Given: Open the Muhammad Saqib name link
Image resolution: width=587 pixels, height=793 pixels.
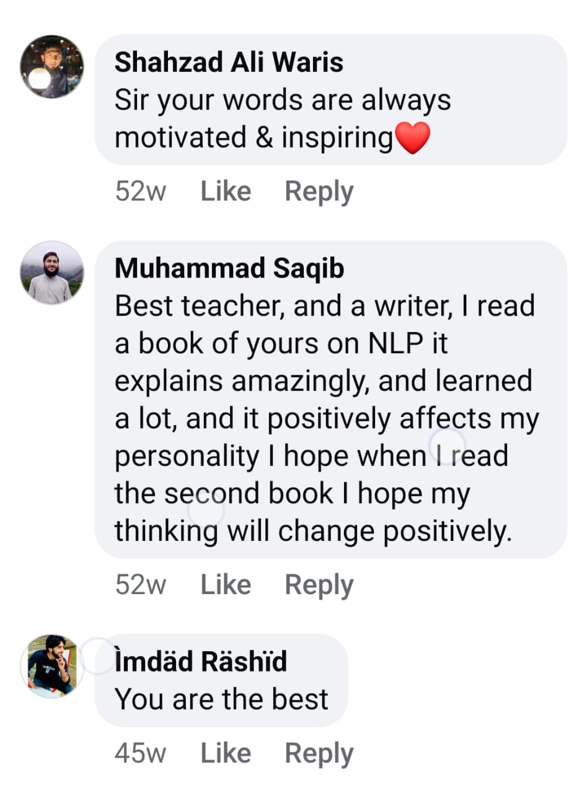Looking at the screenshot, I should 230,269.
